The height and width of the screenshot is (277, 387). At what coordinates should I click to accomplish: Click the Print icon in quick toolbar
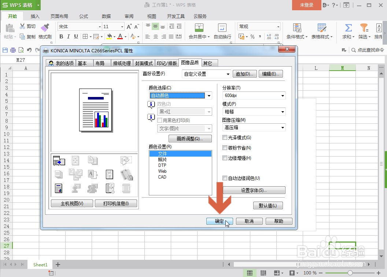click(13, 50)
